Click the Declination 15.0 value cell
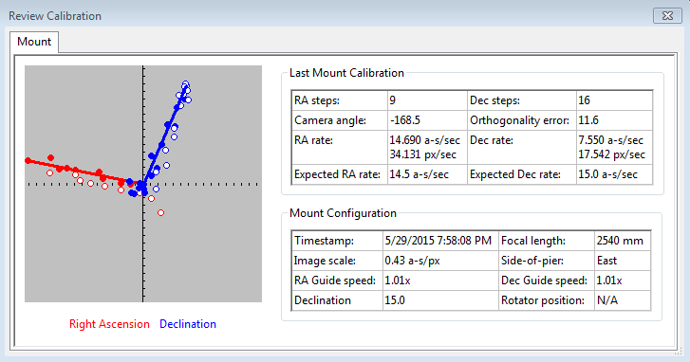The width and height of the screenshot is (690, 362). pos(440,300)
